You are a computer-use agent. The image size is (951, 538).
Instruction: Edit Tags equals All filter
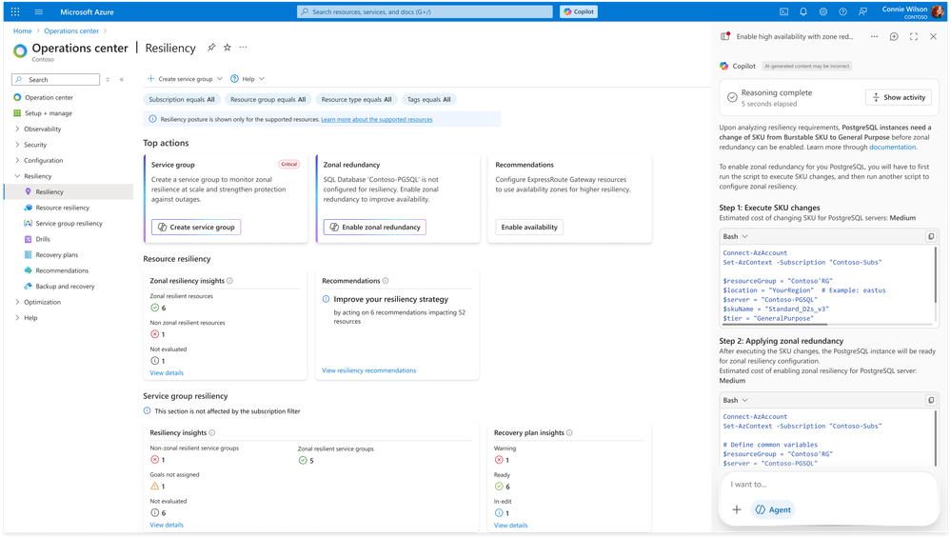coord(428,99)
